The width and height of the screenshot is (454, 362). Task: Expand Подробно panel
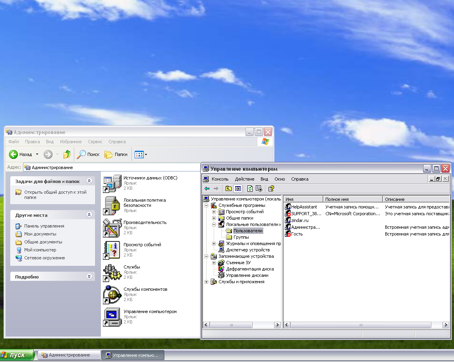(x=89, y=276)
